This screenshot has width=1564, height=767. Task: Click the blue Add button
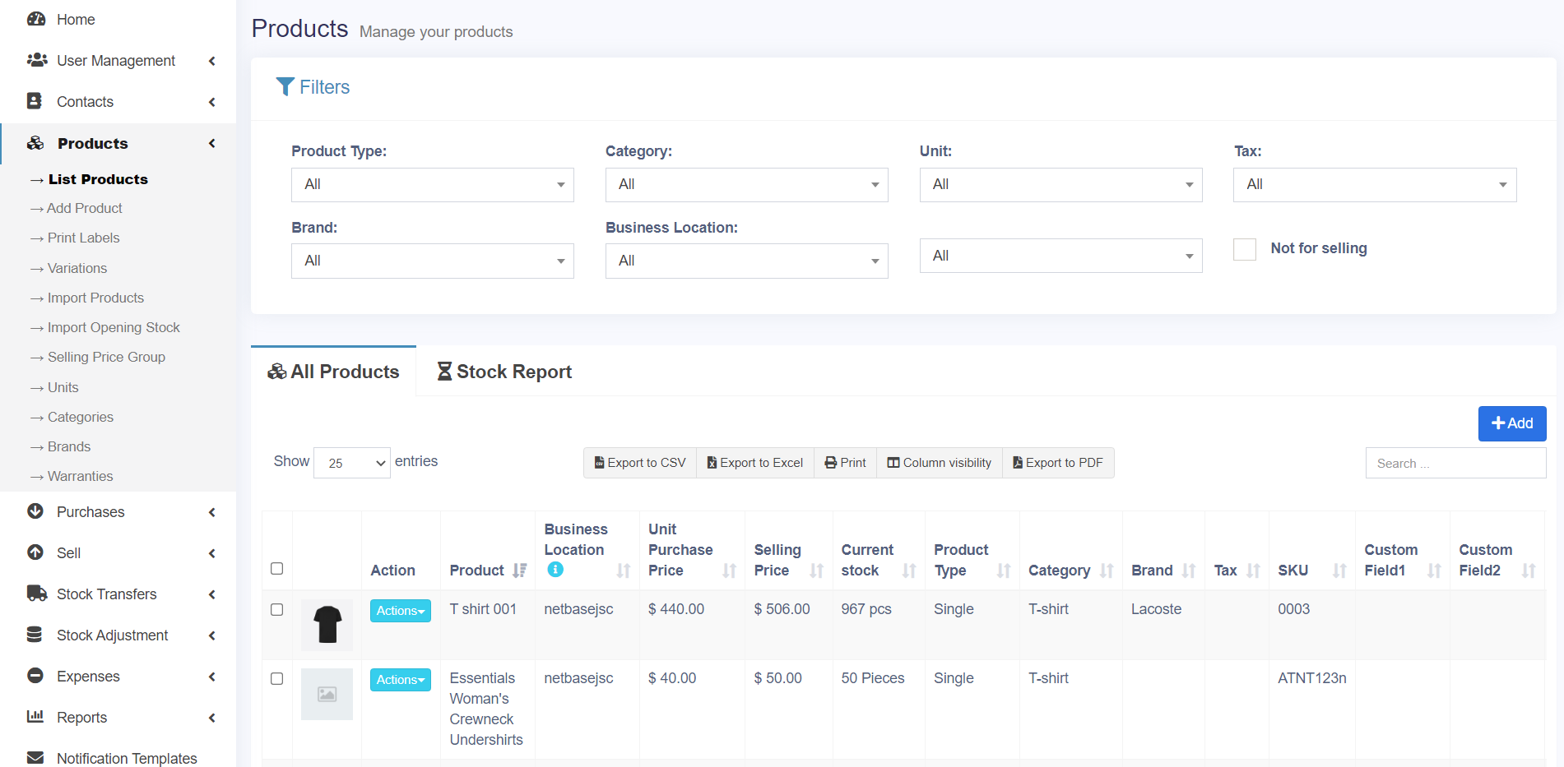click(x=1511, y=423)
